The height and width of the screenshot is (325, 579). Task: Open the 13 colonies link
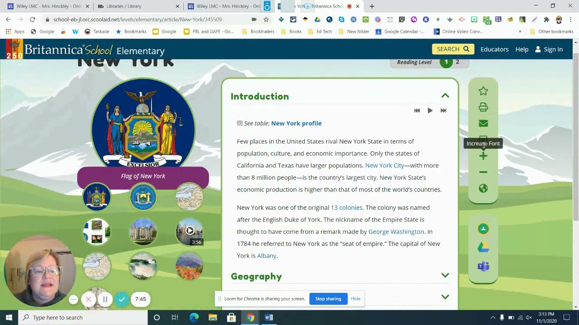pyautogui.click(x=346, y=208)
